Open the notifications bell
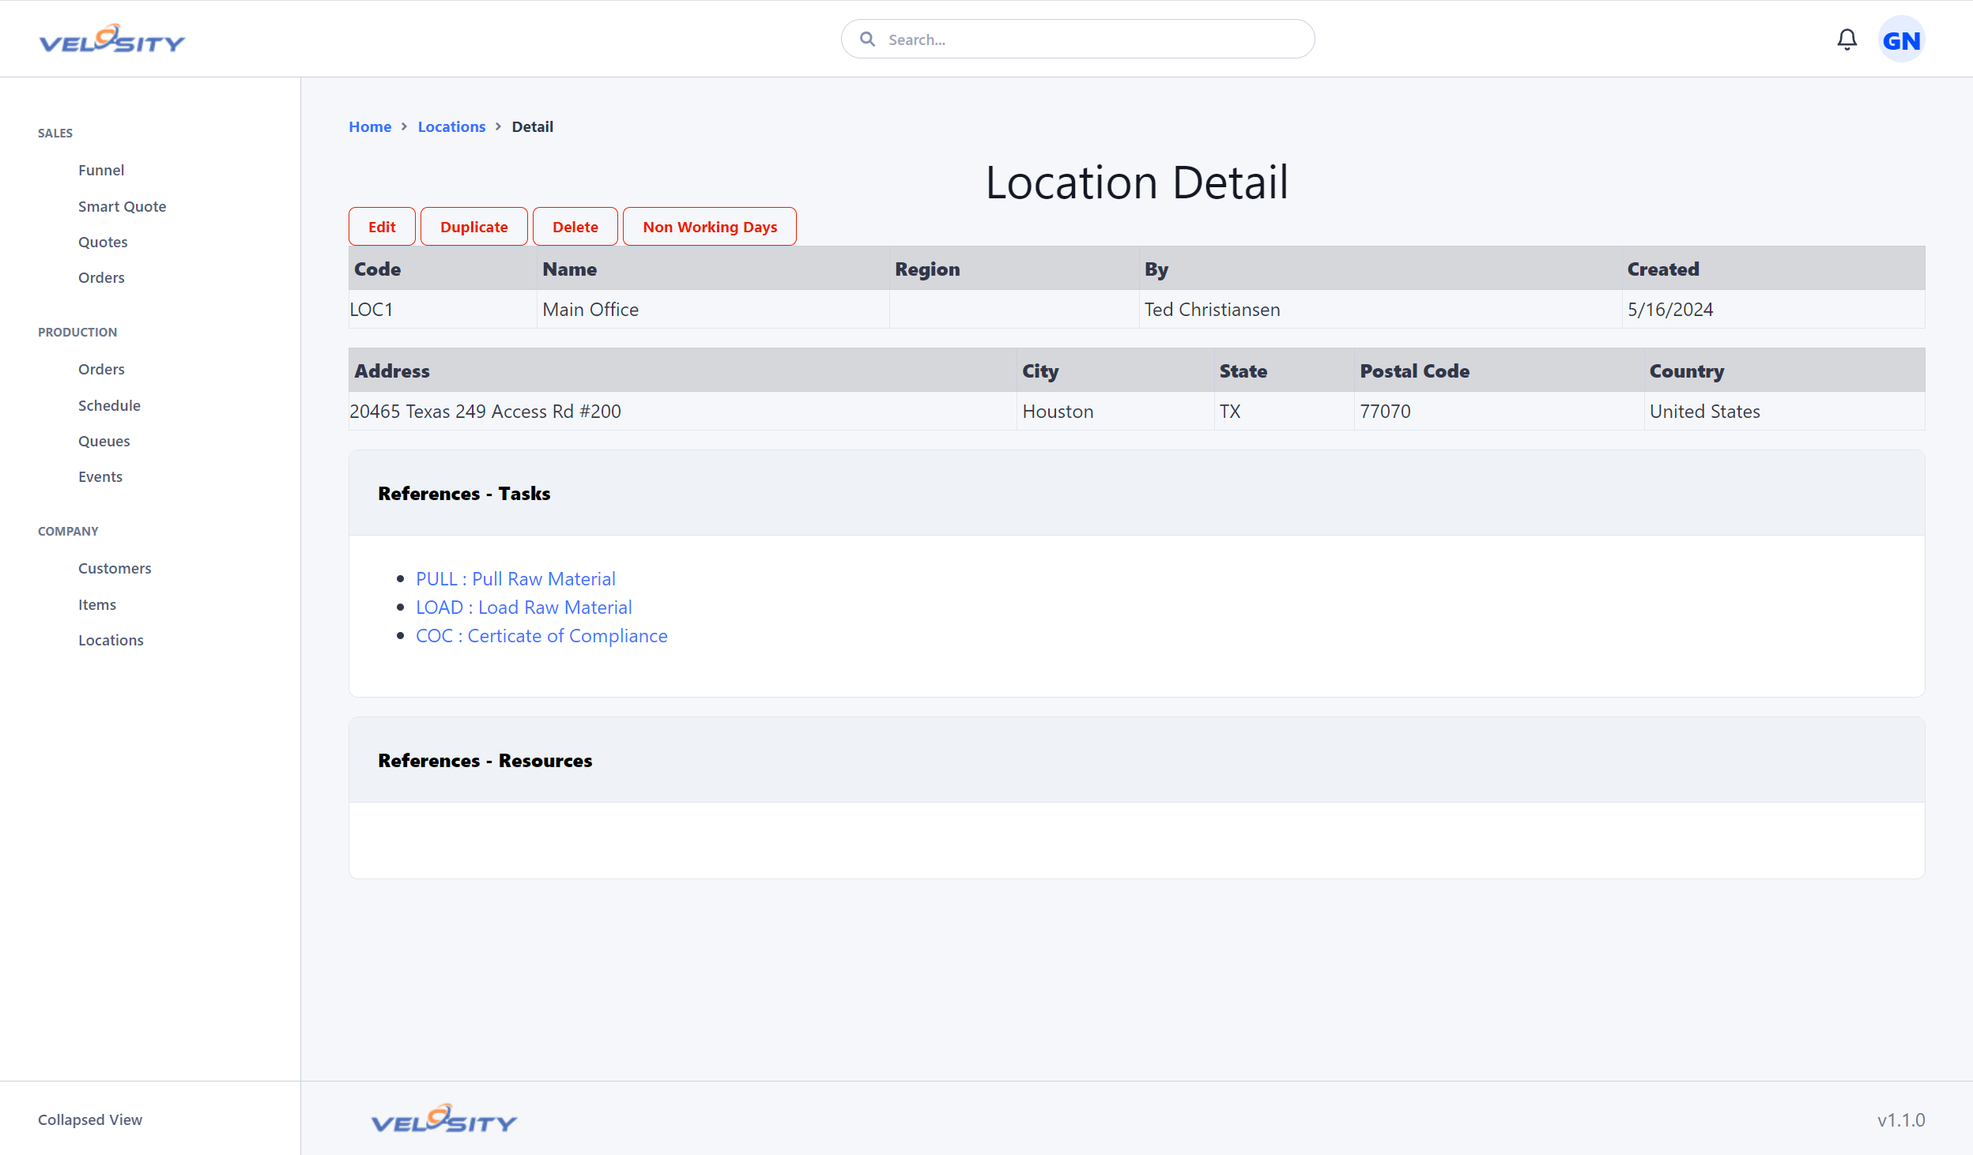Viewport: 1973px width, 1155px height. (x=1847, y=40)
